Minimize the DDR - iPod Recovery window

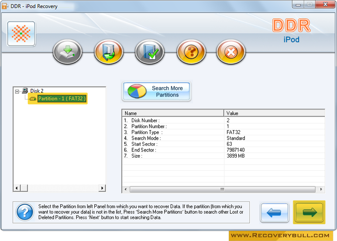tap(298, 4)
